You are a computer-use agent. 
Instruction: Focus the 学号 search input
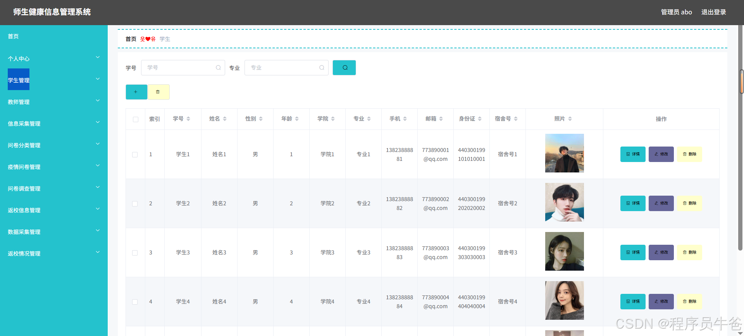click(183, 68)
